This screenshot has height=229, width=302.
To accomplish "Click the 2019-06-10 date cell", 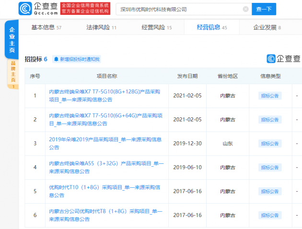I will 187,167.
